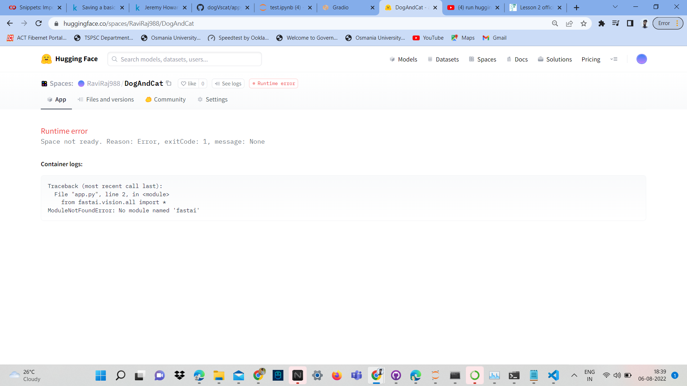This screenshot has height=386, width=687.
Task: Click the Runtime error status badge
Action: coord(274,84)
